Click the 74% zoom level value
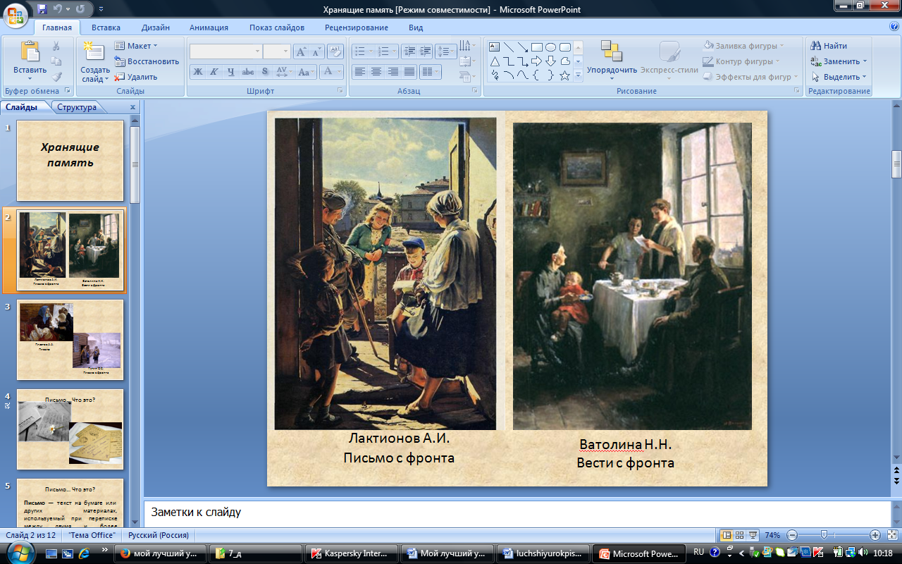This screenshot has width=902, height=564. point(772,535)
